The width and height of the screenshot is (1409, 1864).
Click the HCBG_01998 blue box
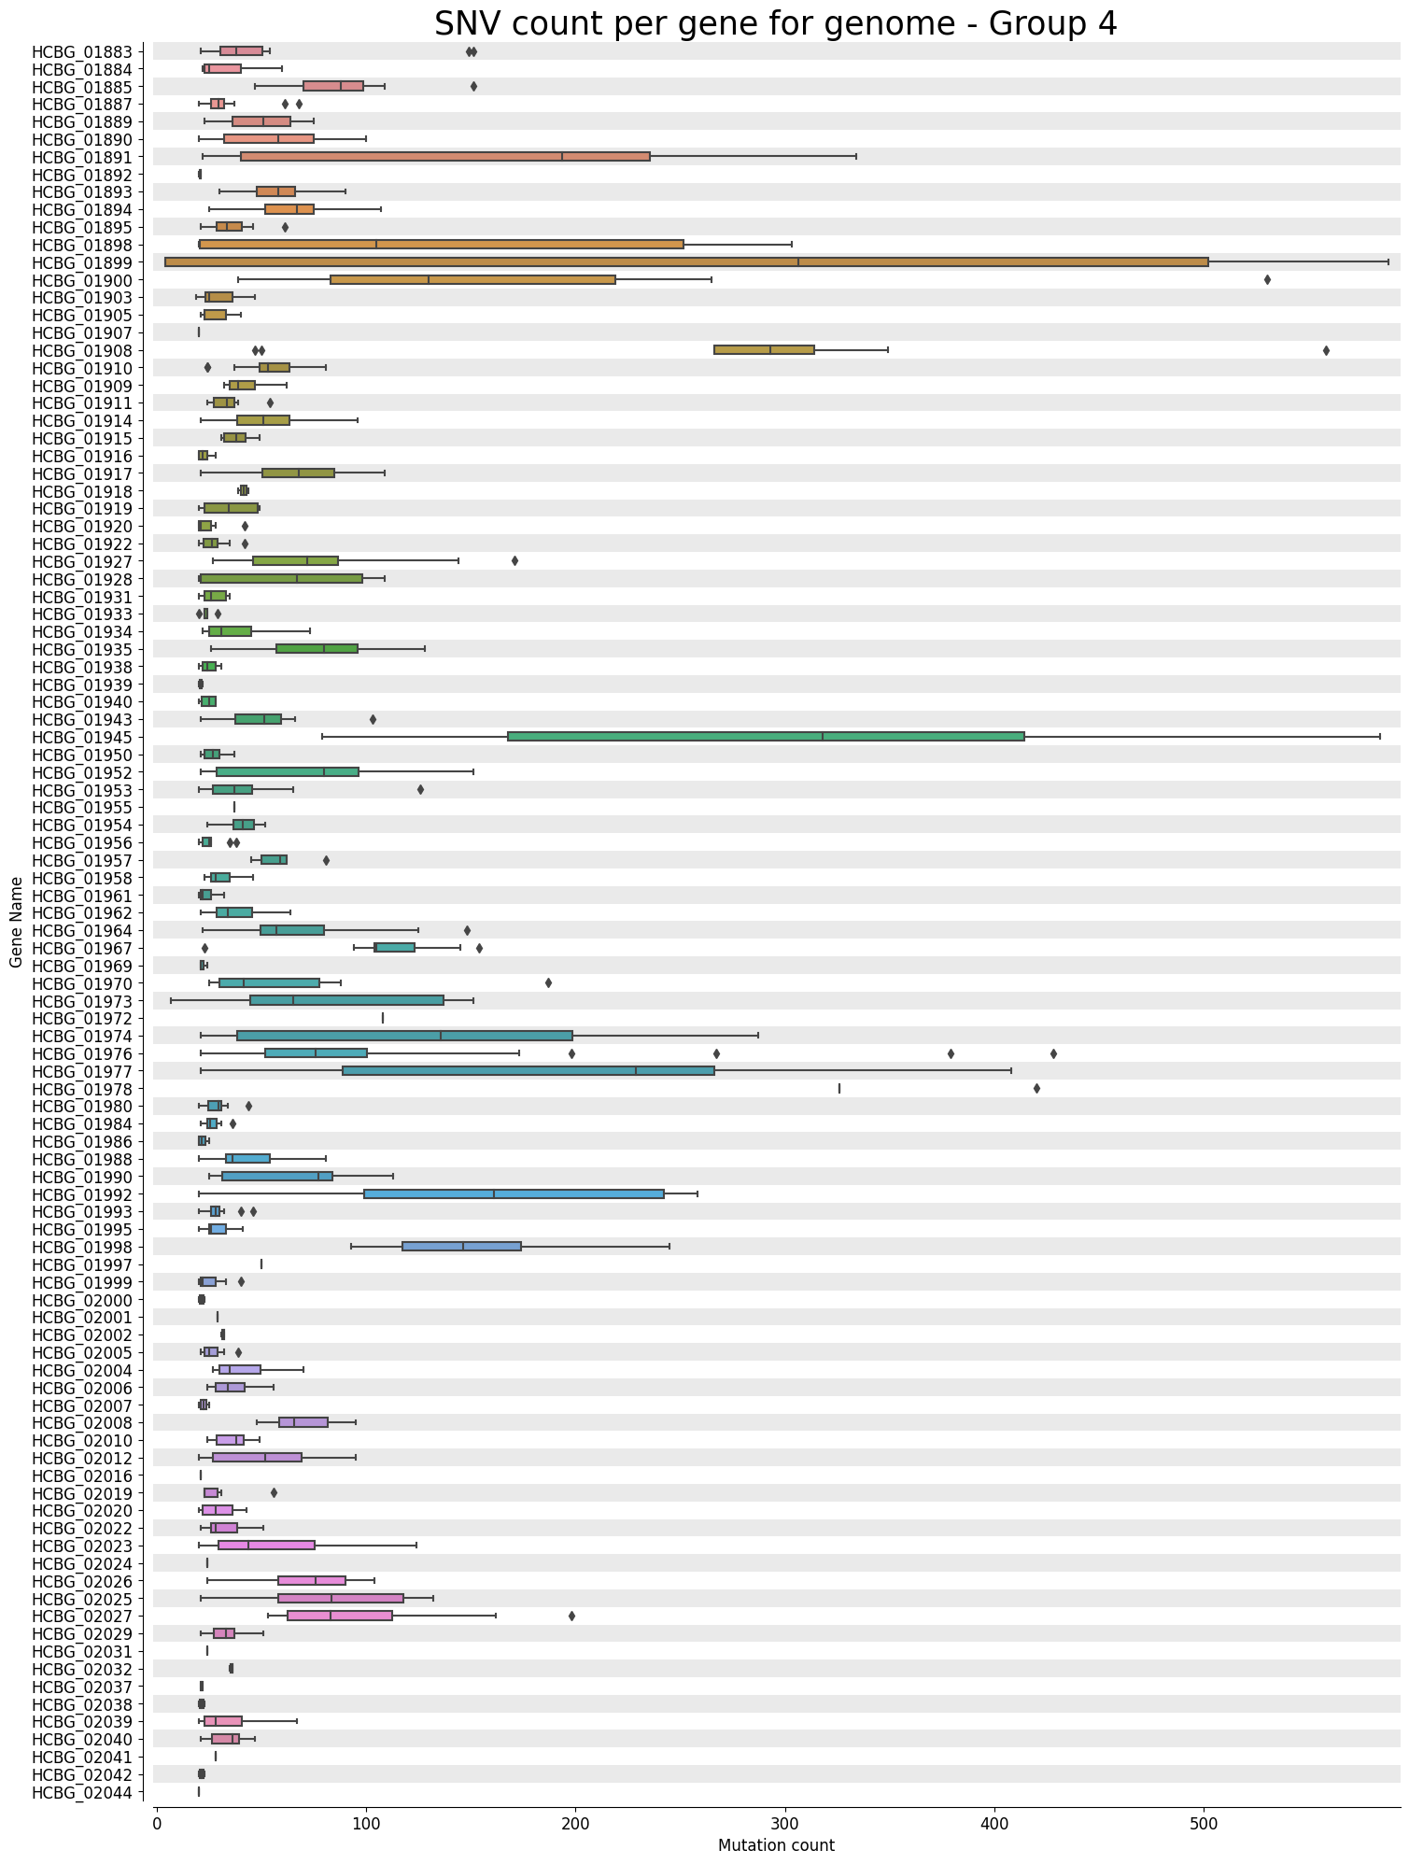(461, 1246)
